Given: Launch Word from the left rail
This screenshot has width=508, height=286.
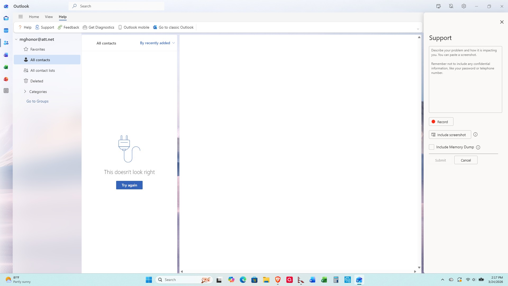Looking at the screenshot, I should click(6, 55).
